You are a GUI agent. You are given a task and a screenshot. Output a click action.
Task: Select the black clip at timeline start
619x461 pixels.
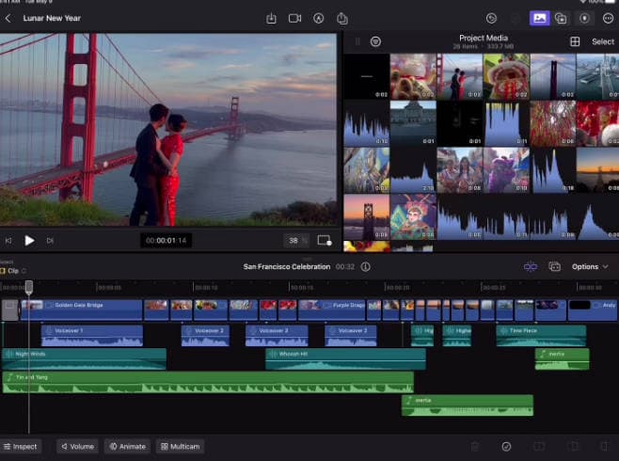coord(9,310)
